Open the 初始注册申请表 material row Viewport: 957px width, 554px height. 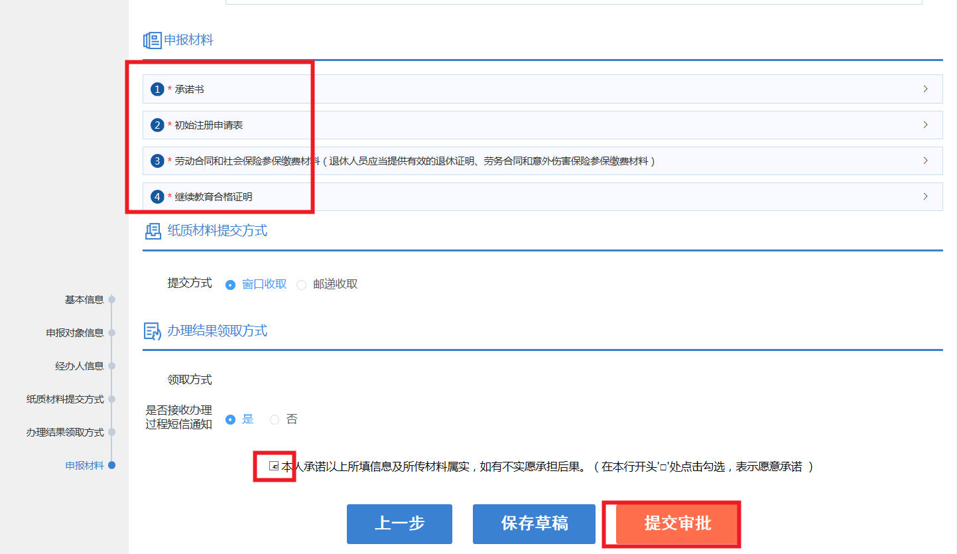[542, 125]
